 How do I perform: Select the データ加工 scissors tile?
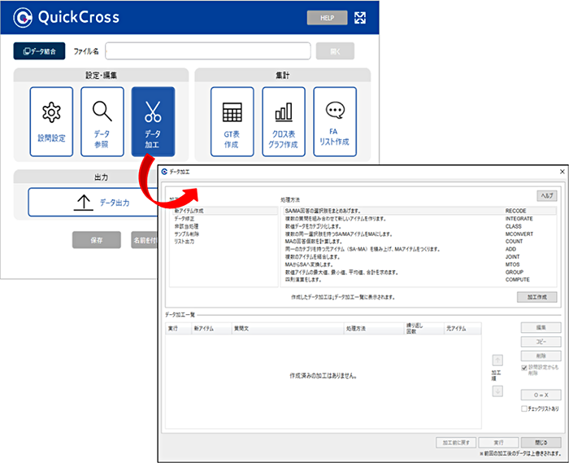[153, 122]
